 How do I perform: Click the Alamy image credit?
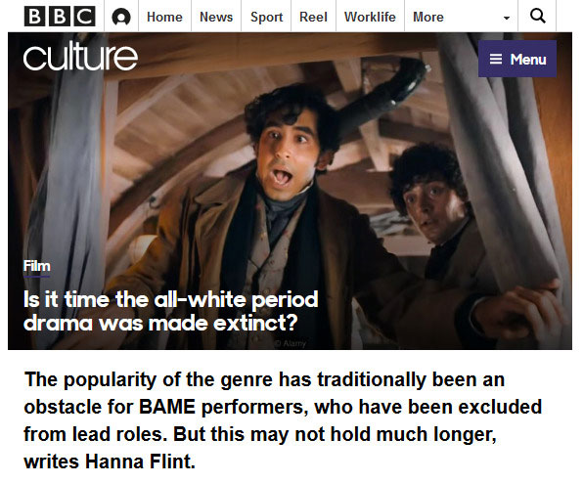291,344
